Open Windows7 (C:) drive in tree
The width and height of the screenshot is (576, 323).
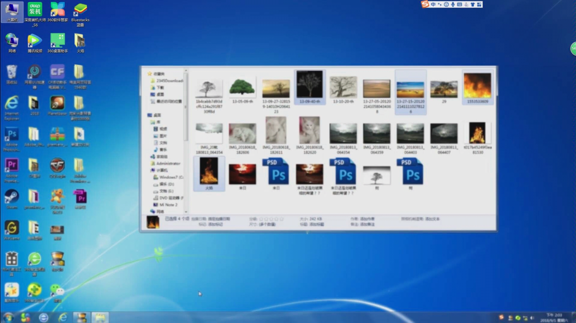coord(168,177)
